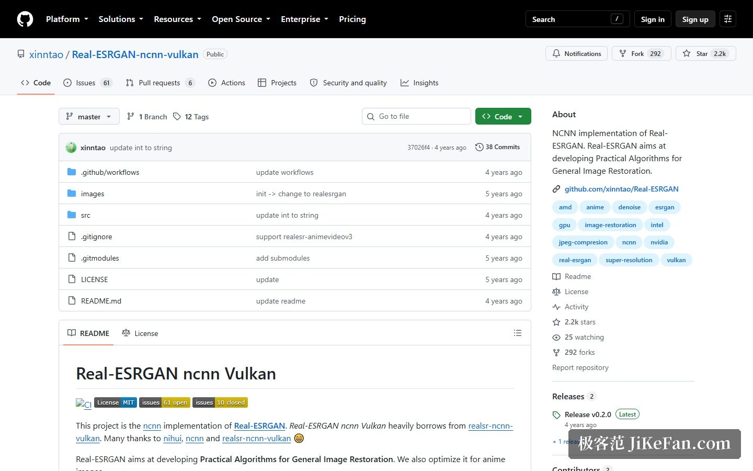Click the Report repository link
This screenshot has height=471, width=753.
click(x=580, y=368)
